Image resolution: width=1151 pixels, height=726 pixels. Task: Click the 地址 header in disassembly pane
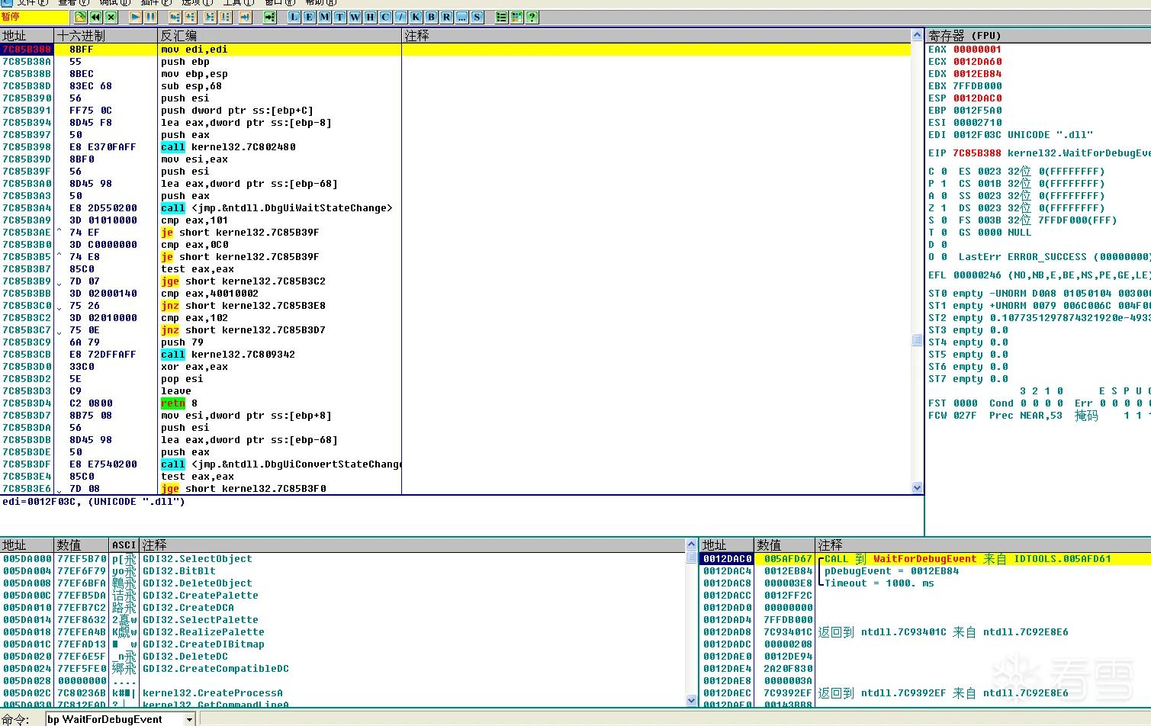point(27,36)
